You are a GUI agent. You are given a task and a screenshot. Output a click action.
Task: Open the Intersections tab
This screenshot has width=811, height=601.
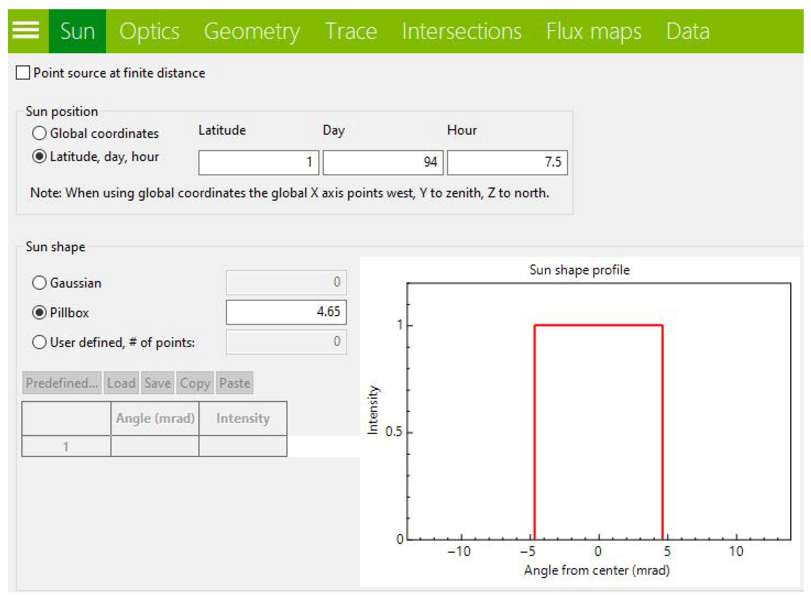461,31
